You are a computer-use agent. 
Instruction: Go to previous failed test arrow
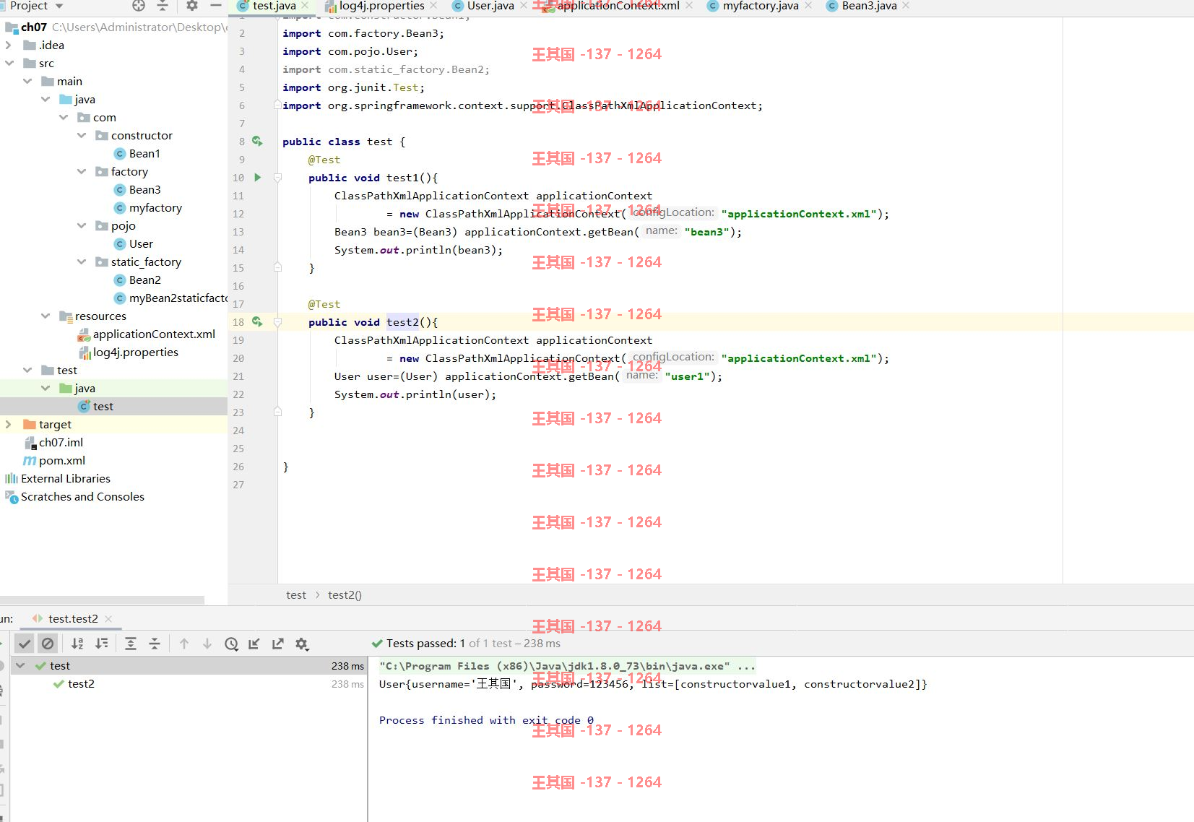[184, 644]
